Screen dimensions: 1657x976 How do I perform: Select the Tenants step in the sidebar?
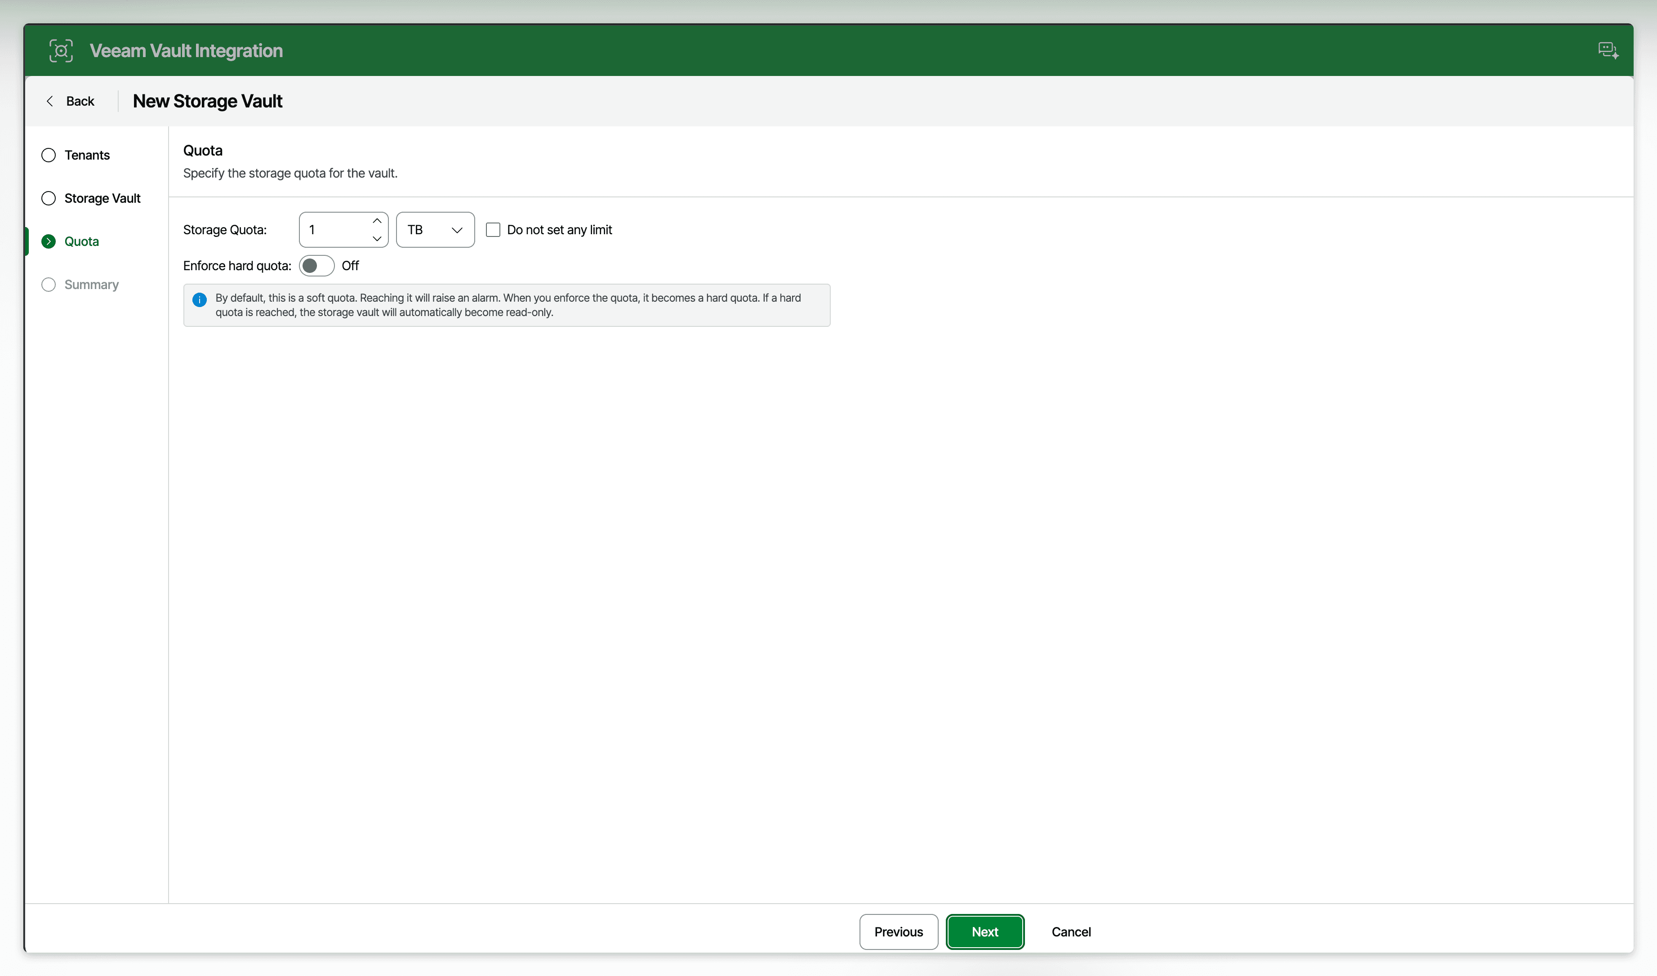tap(76, 155)
